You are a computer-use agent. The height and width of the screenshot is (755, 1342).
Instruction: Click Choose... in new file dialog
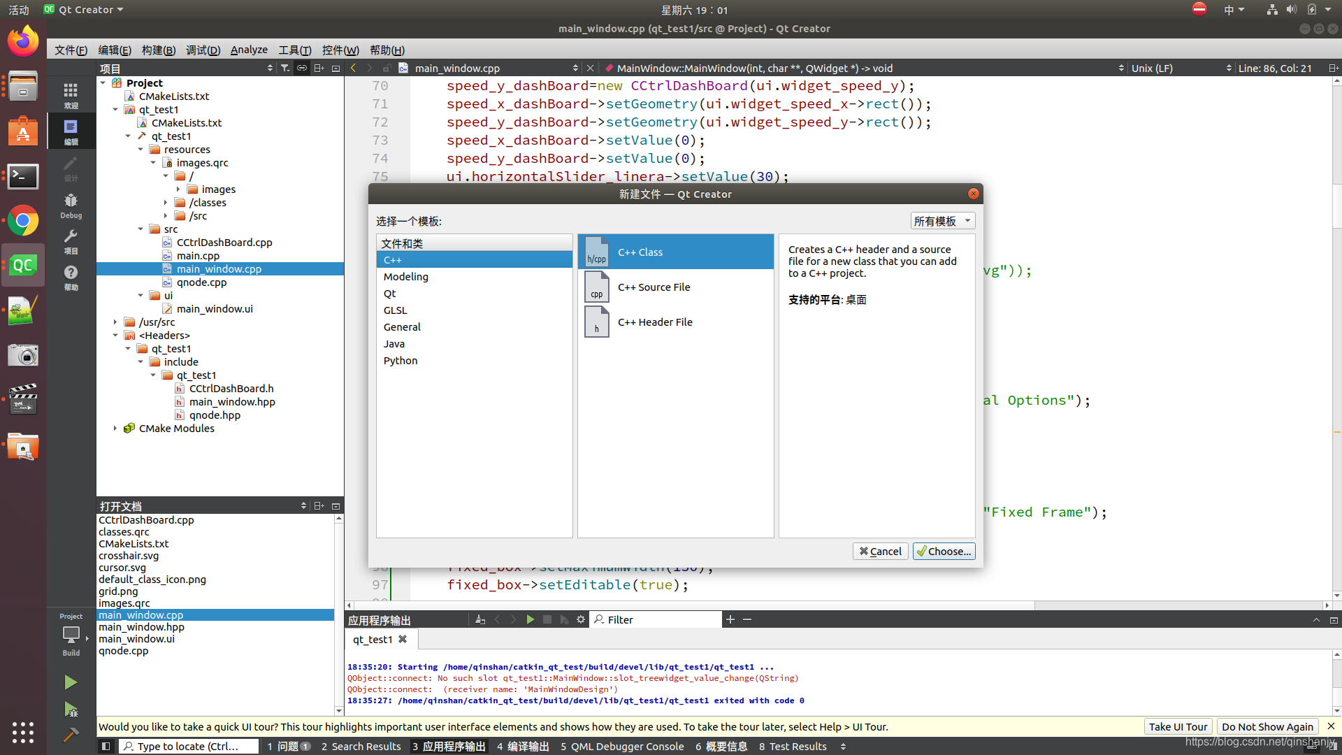point(944,551)
